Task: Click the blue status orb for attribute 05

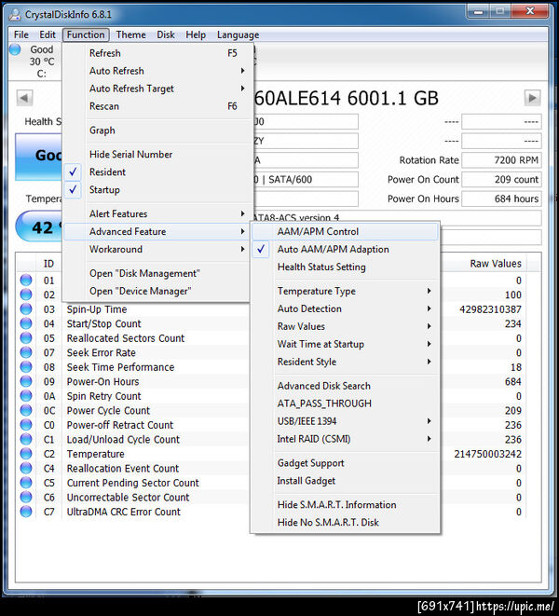Action: tap(26, 338)
